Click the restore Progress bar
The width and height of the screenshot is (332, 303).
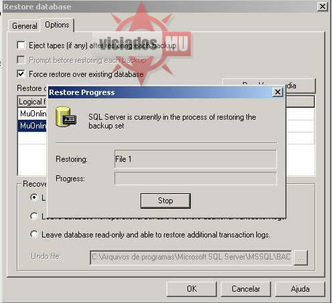[195, 179]
